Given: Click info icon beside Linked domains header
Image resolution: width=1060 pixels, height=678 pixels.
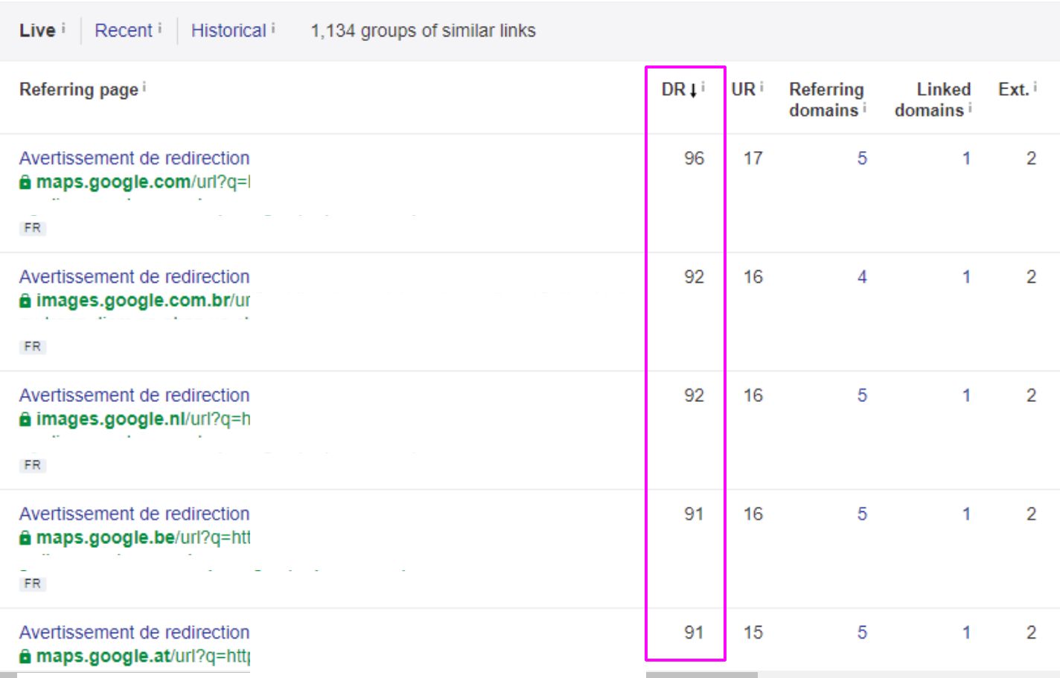Looking at the screenshot, I should pyautogui.click(x=970, y=108).
